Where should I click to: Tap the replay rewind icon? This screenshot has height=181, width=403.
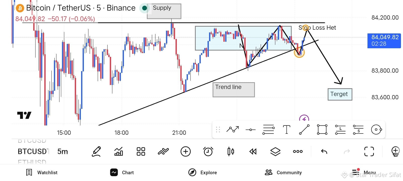(x=253, y=152)
